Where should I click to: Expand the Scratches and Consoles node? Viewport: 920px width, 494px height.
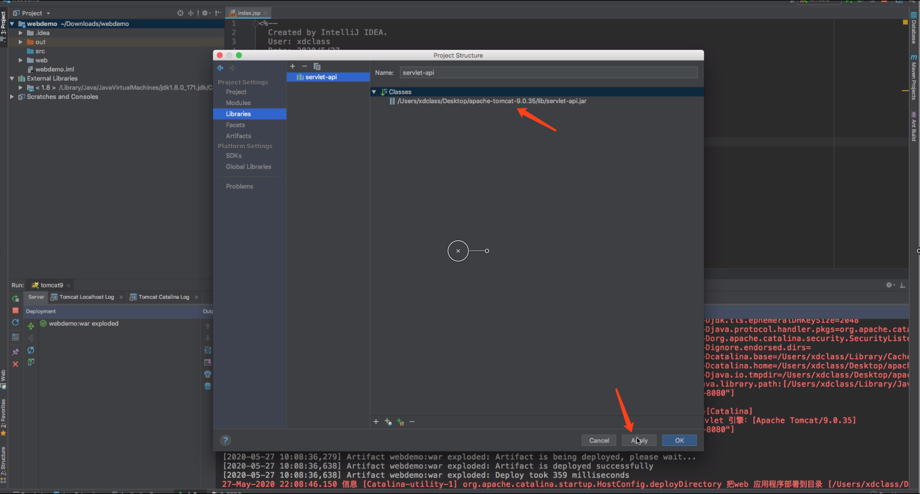(12, 97)
